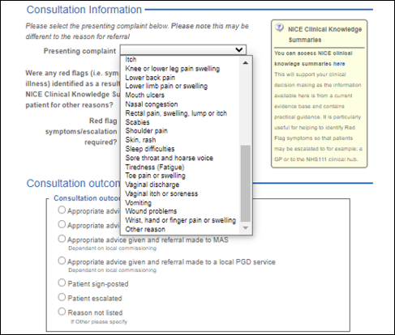Choose Reason not listed radio option
The height and width of the screenshot is (335, 395).
pyautogui.click(x=62, y=312)
